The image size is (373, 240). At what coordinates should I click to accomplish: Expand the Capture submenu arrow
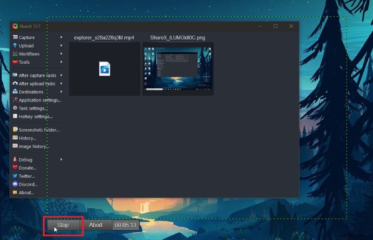62,37
